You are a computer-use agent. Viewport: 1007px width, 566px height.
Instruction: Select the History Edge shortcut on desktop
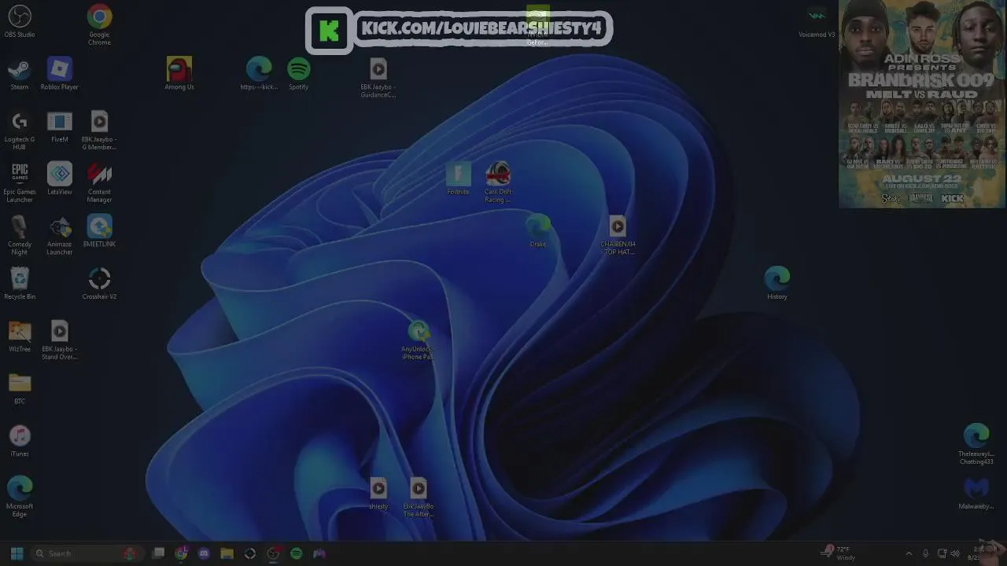coord(777,283)
